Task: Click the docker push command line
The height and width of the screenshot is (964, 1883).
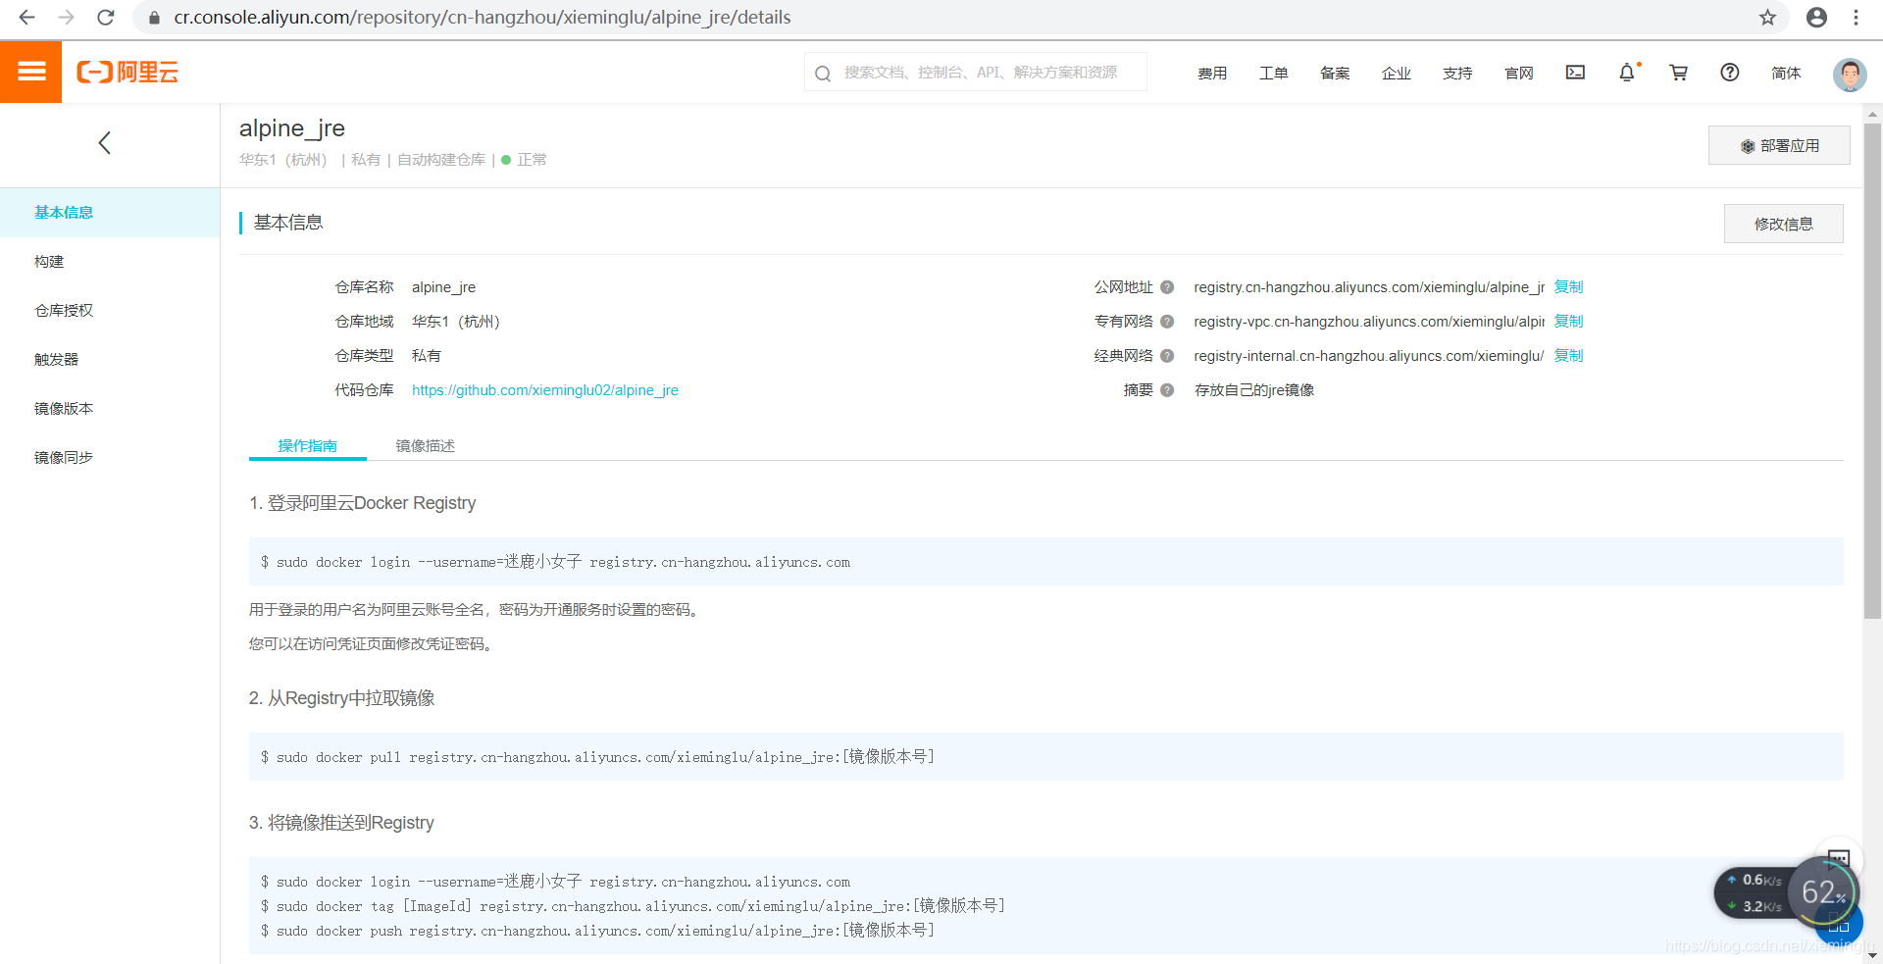Action: coord(598,931)
